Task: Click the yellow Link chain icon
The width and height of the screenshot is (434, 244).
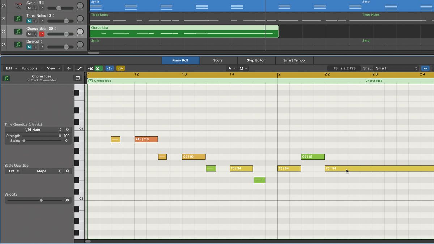Action: pos(120,68)
